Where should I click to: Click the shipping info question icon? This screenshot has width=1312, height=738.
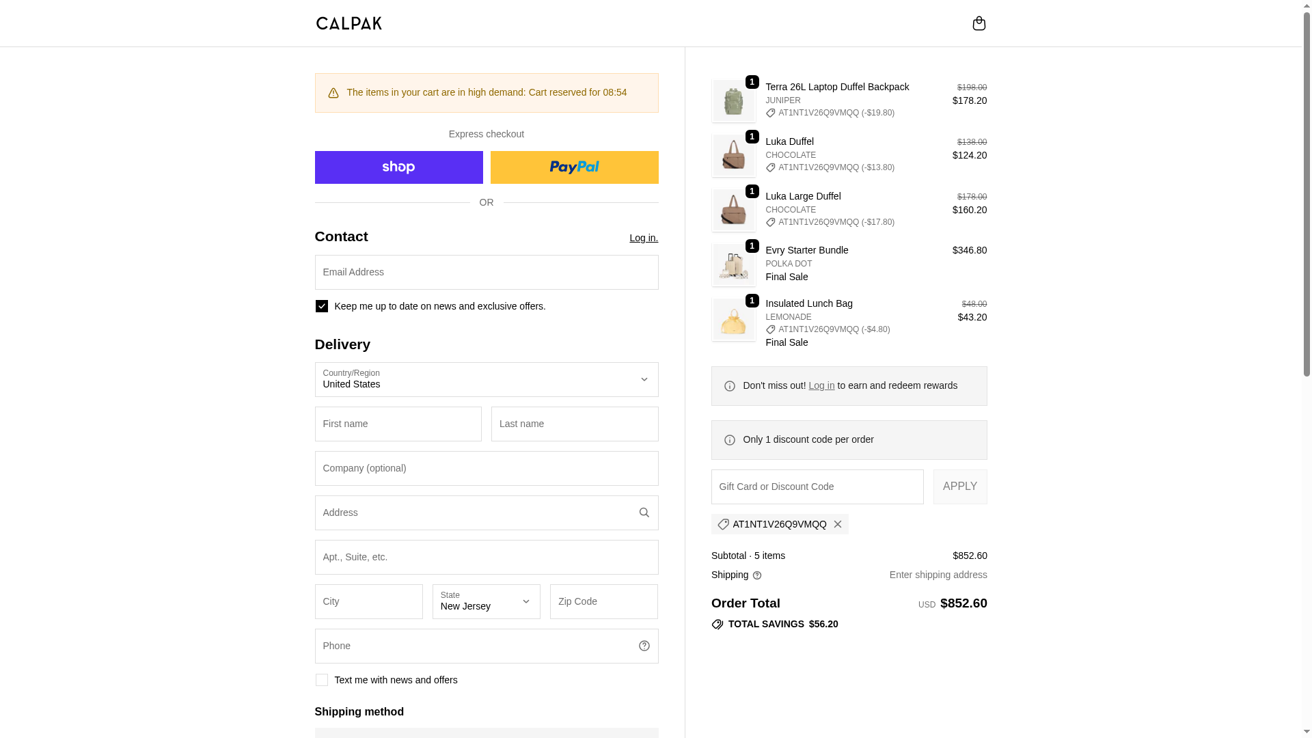756,575
